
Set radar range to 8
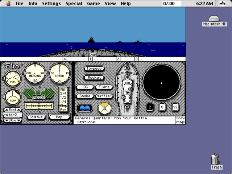coord(162,107)
